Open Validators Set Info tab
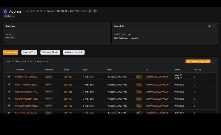Viewport: 221px width, 135px height. pos(74,52)
